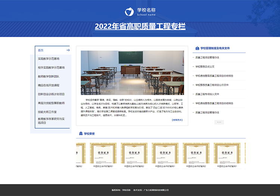Choose 创新创业训练计划项目 in sidebar
The image size is (280, 196).
(x=51, y=94)
